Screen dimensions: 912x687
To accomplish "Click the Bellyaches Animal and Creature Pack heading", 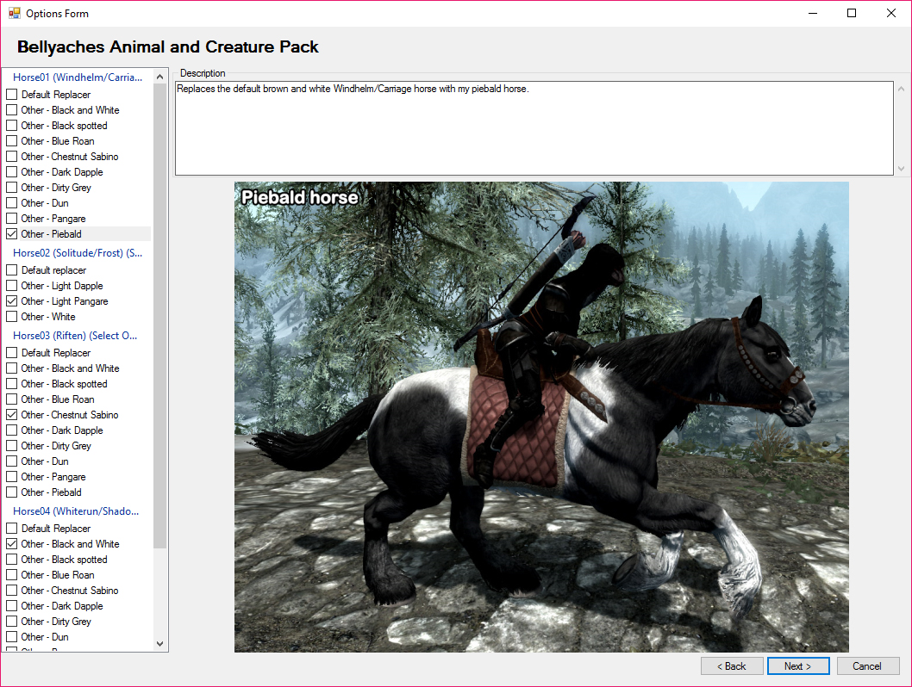I will pos(168,46).
